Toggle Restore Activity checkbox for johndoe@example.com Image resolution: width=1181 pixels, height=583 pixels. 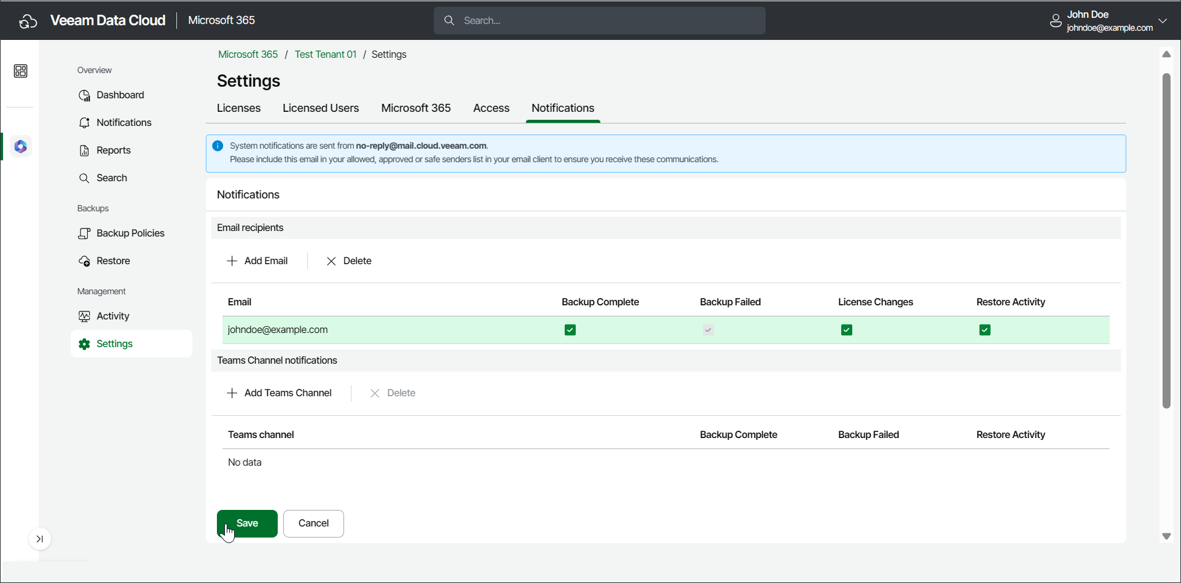tap(985, 330)
